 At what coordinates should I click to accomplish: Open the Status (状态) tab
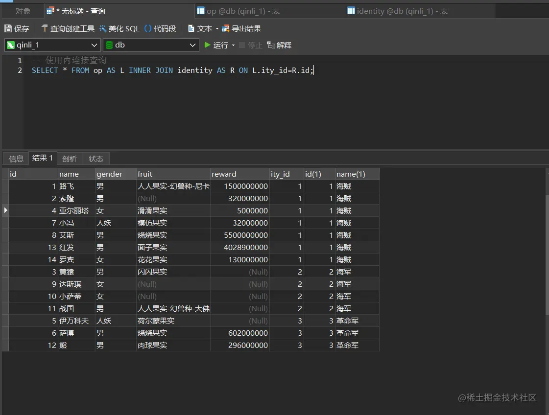click(x=96, y=159)
